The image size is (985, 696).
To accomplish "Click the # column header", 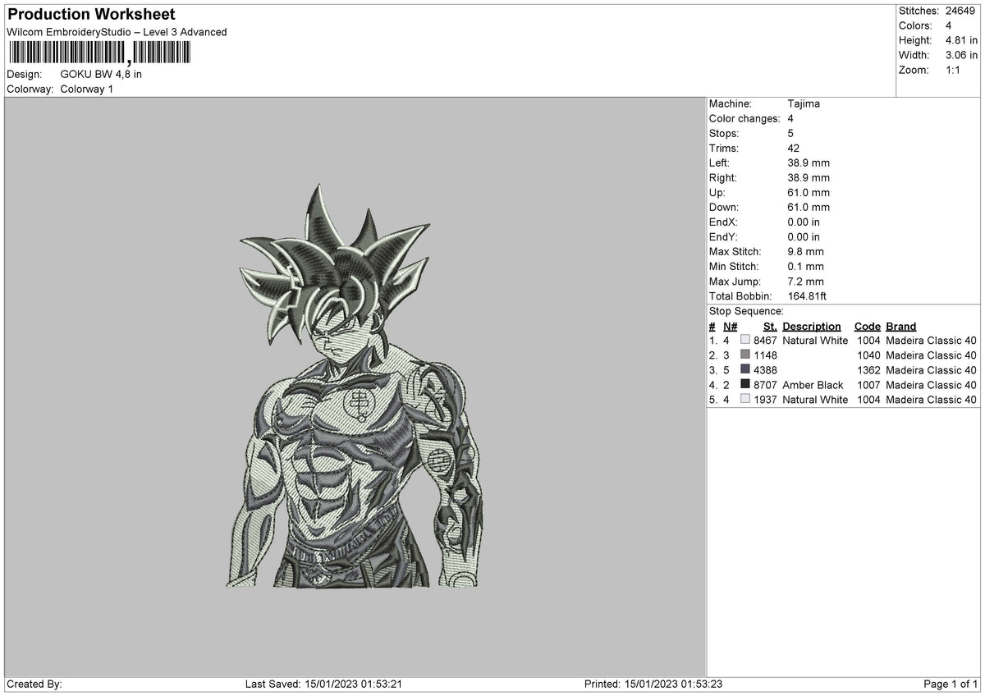I will pyautogui.click(x=712, y=326).
